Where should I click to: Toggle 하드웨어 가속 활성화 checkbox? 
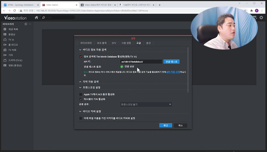coord(81,99)
